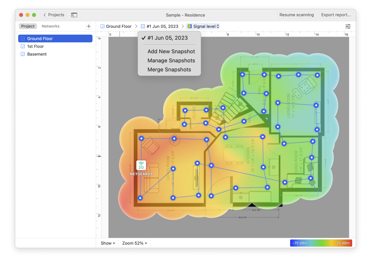
Task: Click the snapshot icon in breadcrumb
Action: pyautogui.click(x=143, y=26)
